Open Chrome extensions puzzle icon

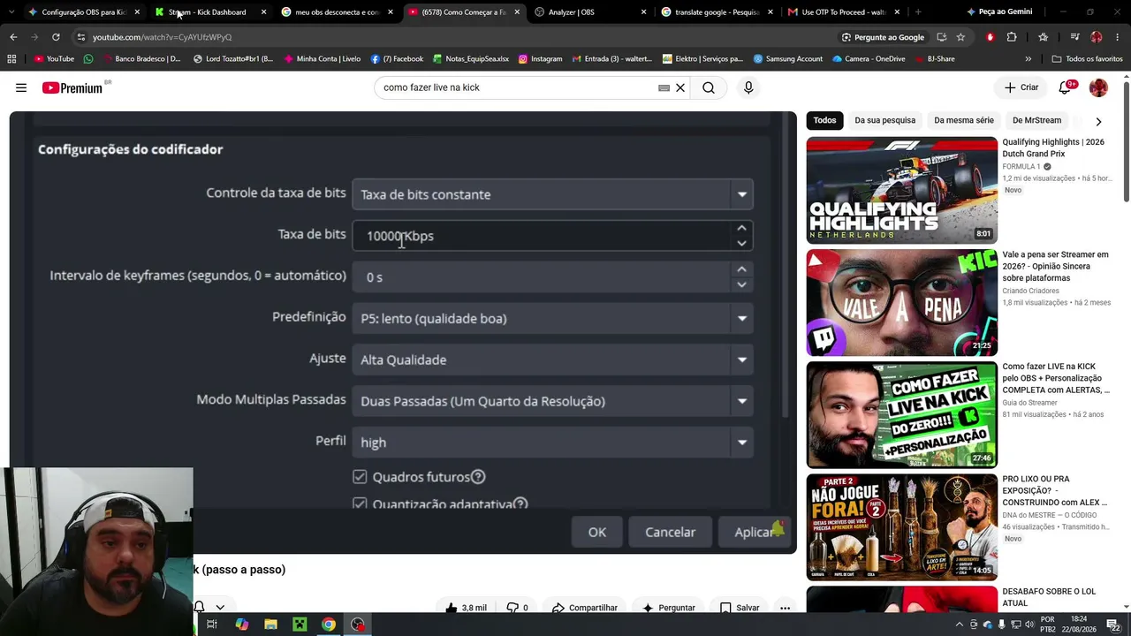click(x=1012, y=37)
